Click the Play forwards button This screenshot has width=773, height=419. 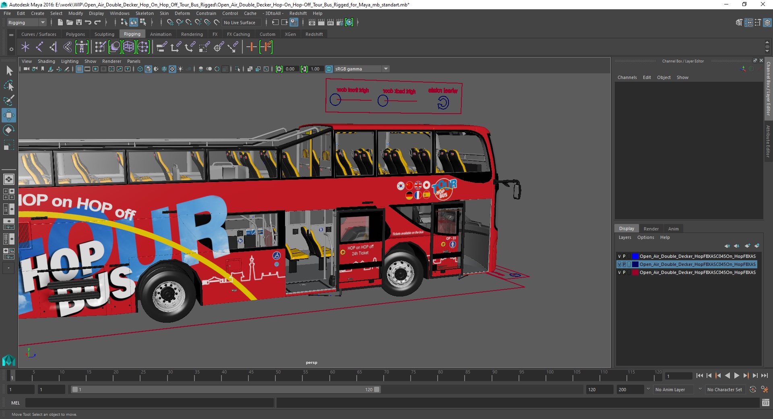point(736,375)
